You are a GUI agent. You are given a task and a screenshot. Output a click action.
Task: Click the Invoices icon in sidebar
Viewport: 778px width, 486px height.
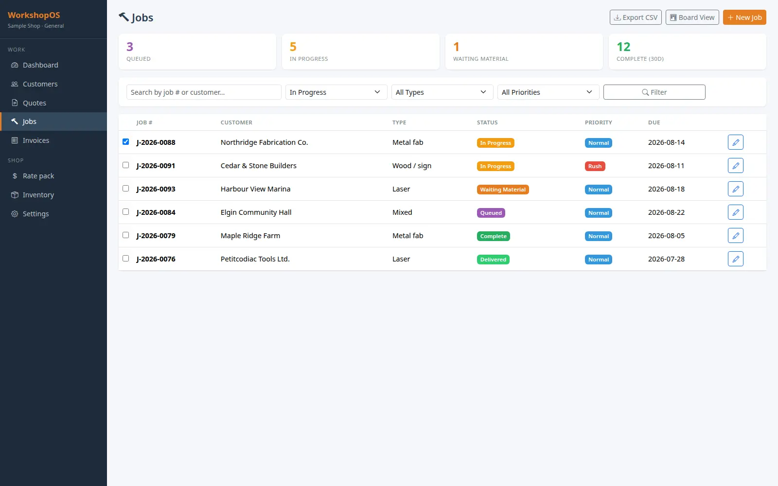pyautogui.click(x=15, y=140)
